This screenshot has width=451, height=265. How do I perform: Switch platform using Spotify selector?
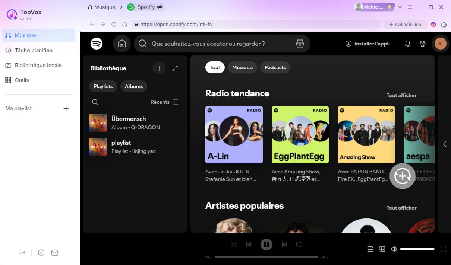(145, 7)
